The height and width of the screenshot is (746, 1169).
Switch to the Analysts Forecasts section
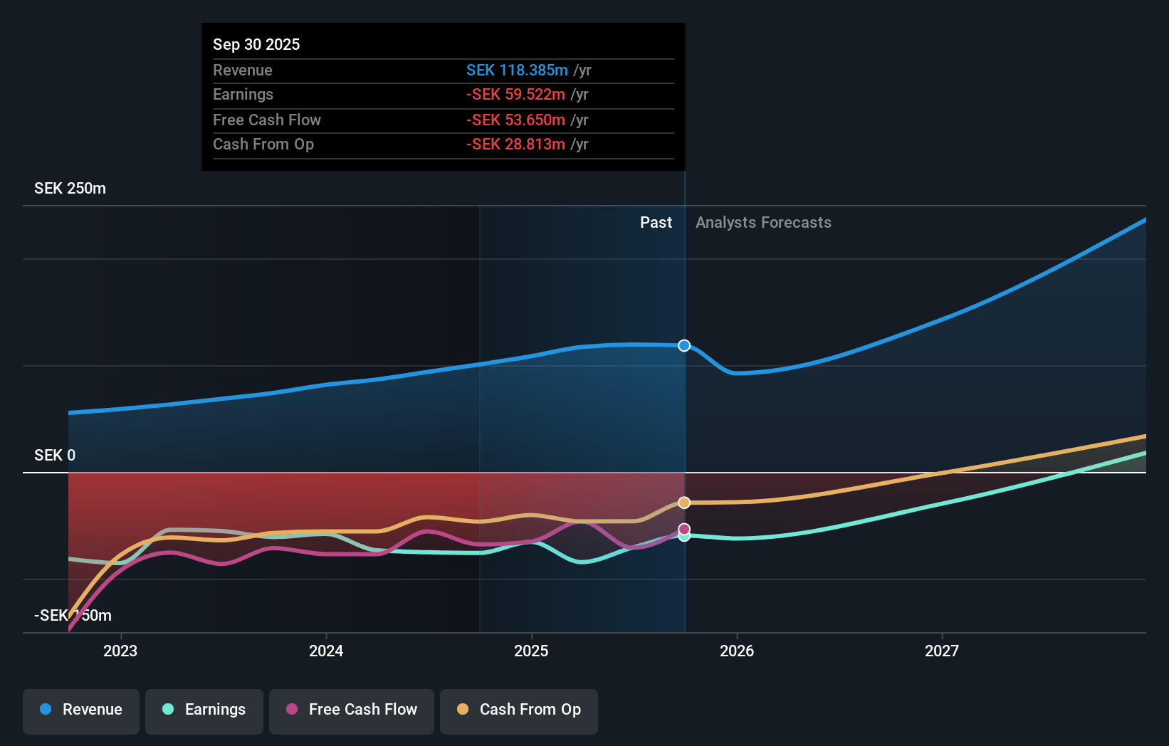[x=763, y=222]
